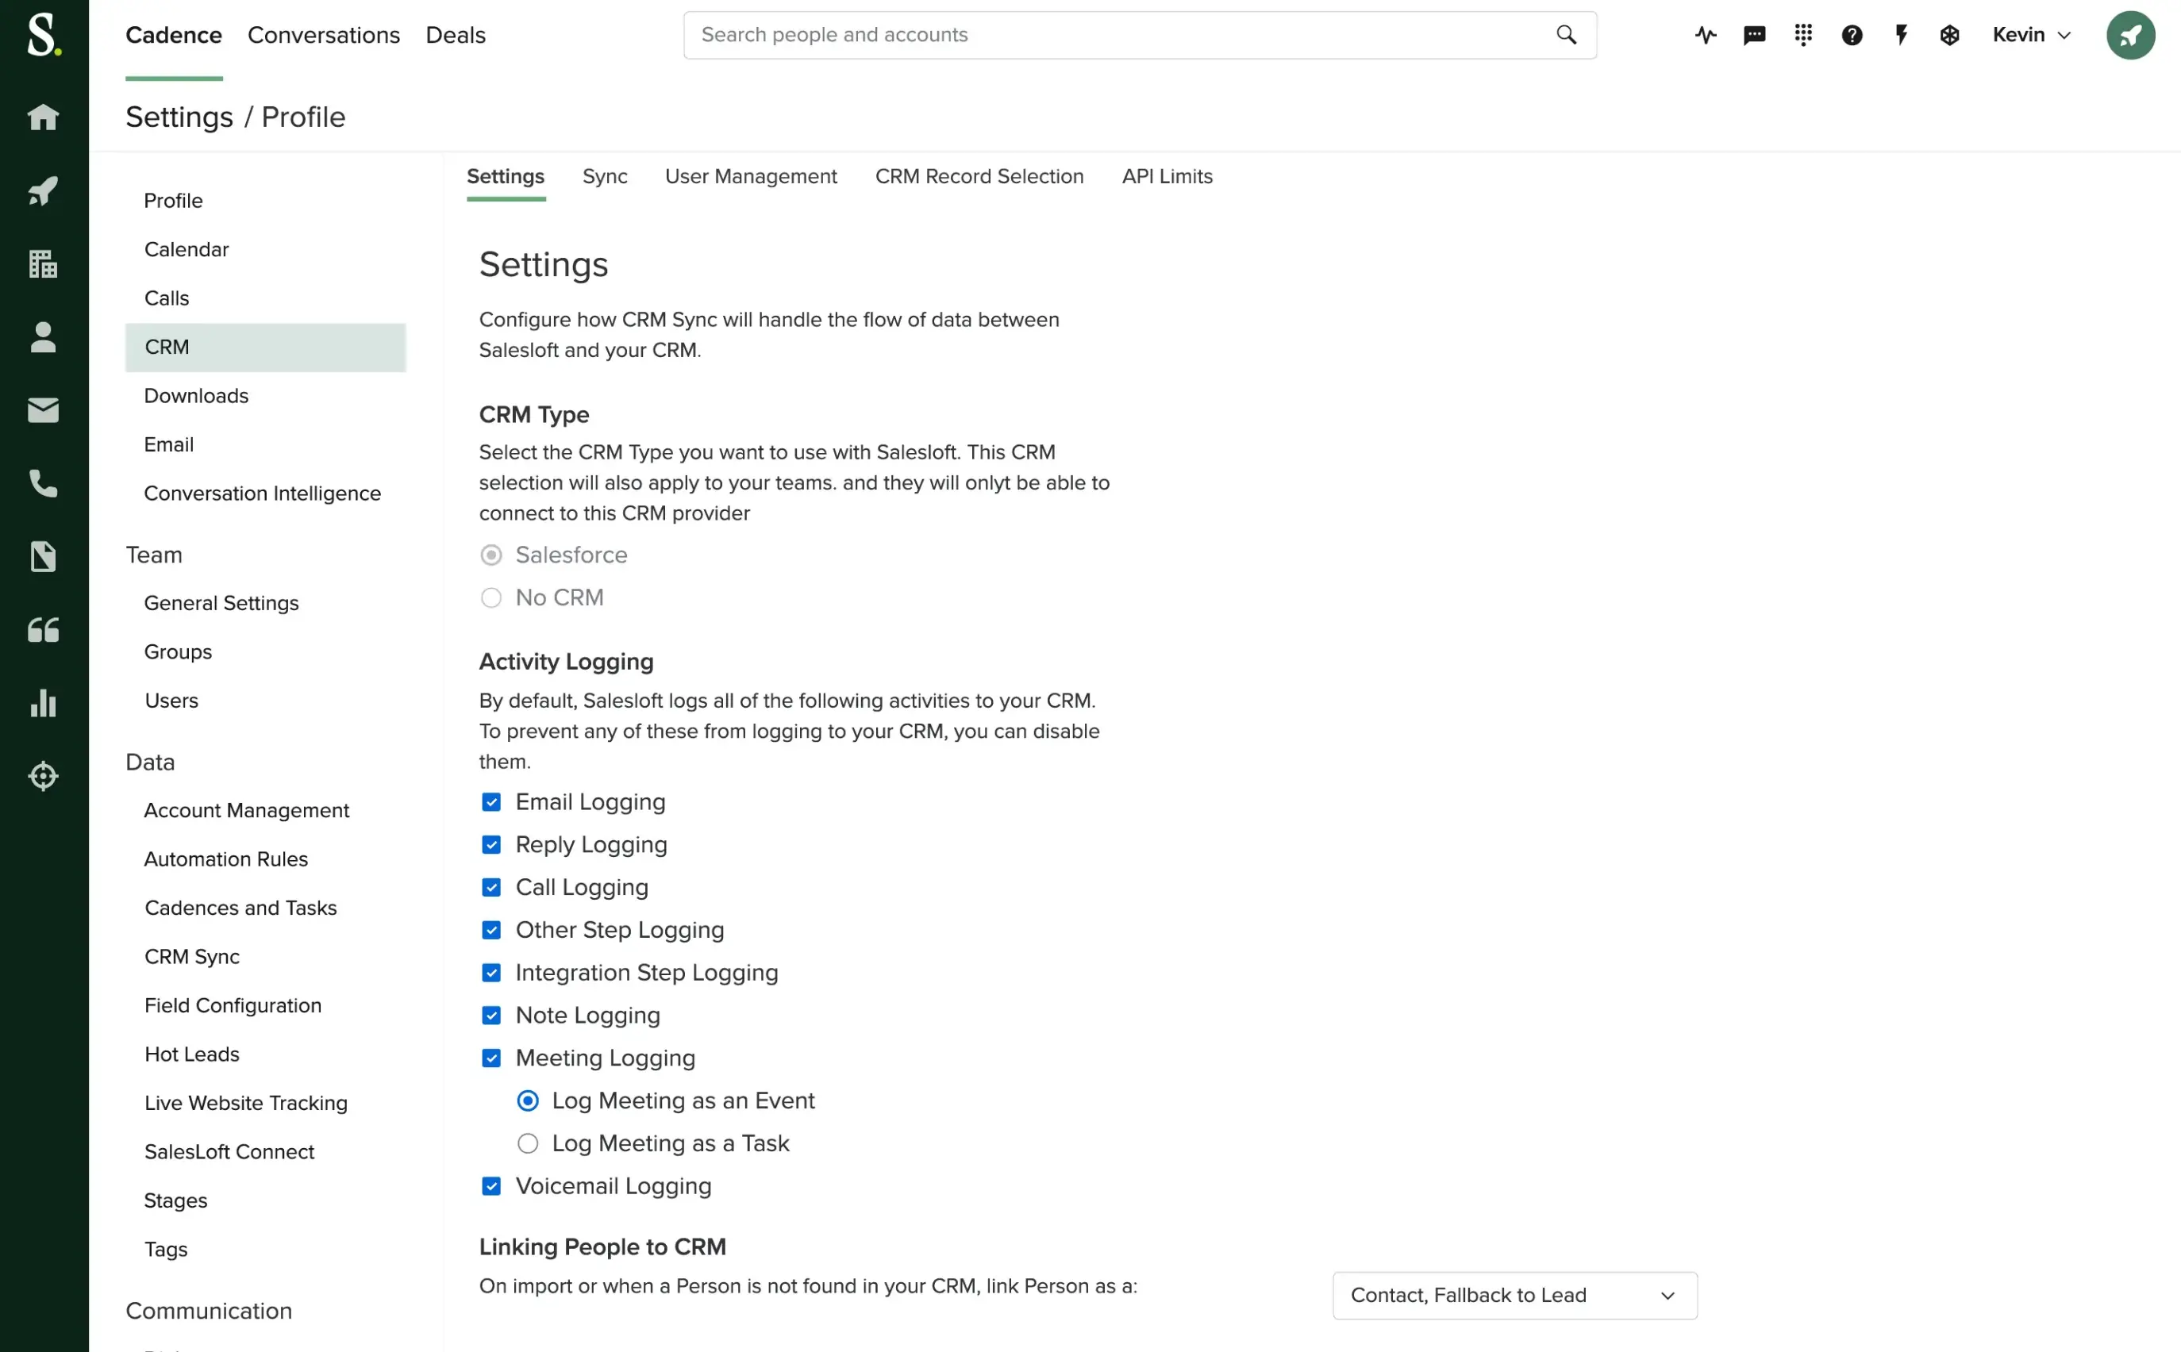Open the person People icon in sidebar
This screenshot has height=1352, width=2181.
click(x=43, y=337)
